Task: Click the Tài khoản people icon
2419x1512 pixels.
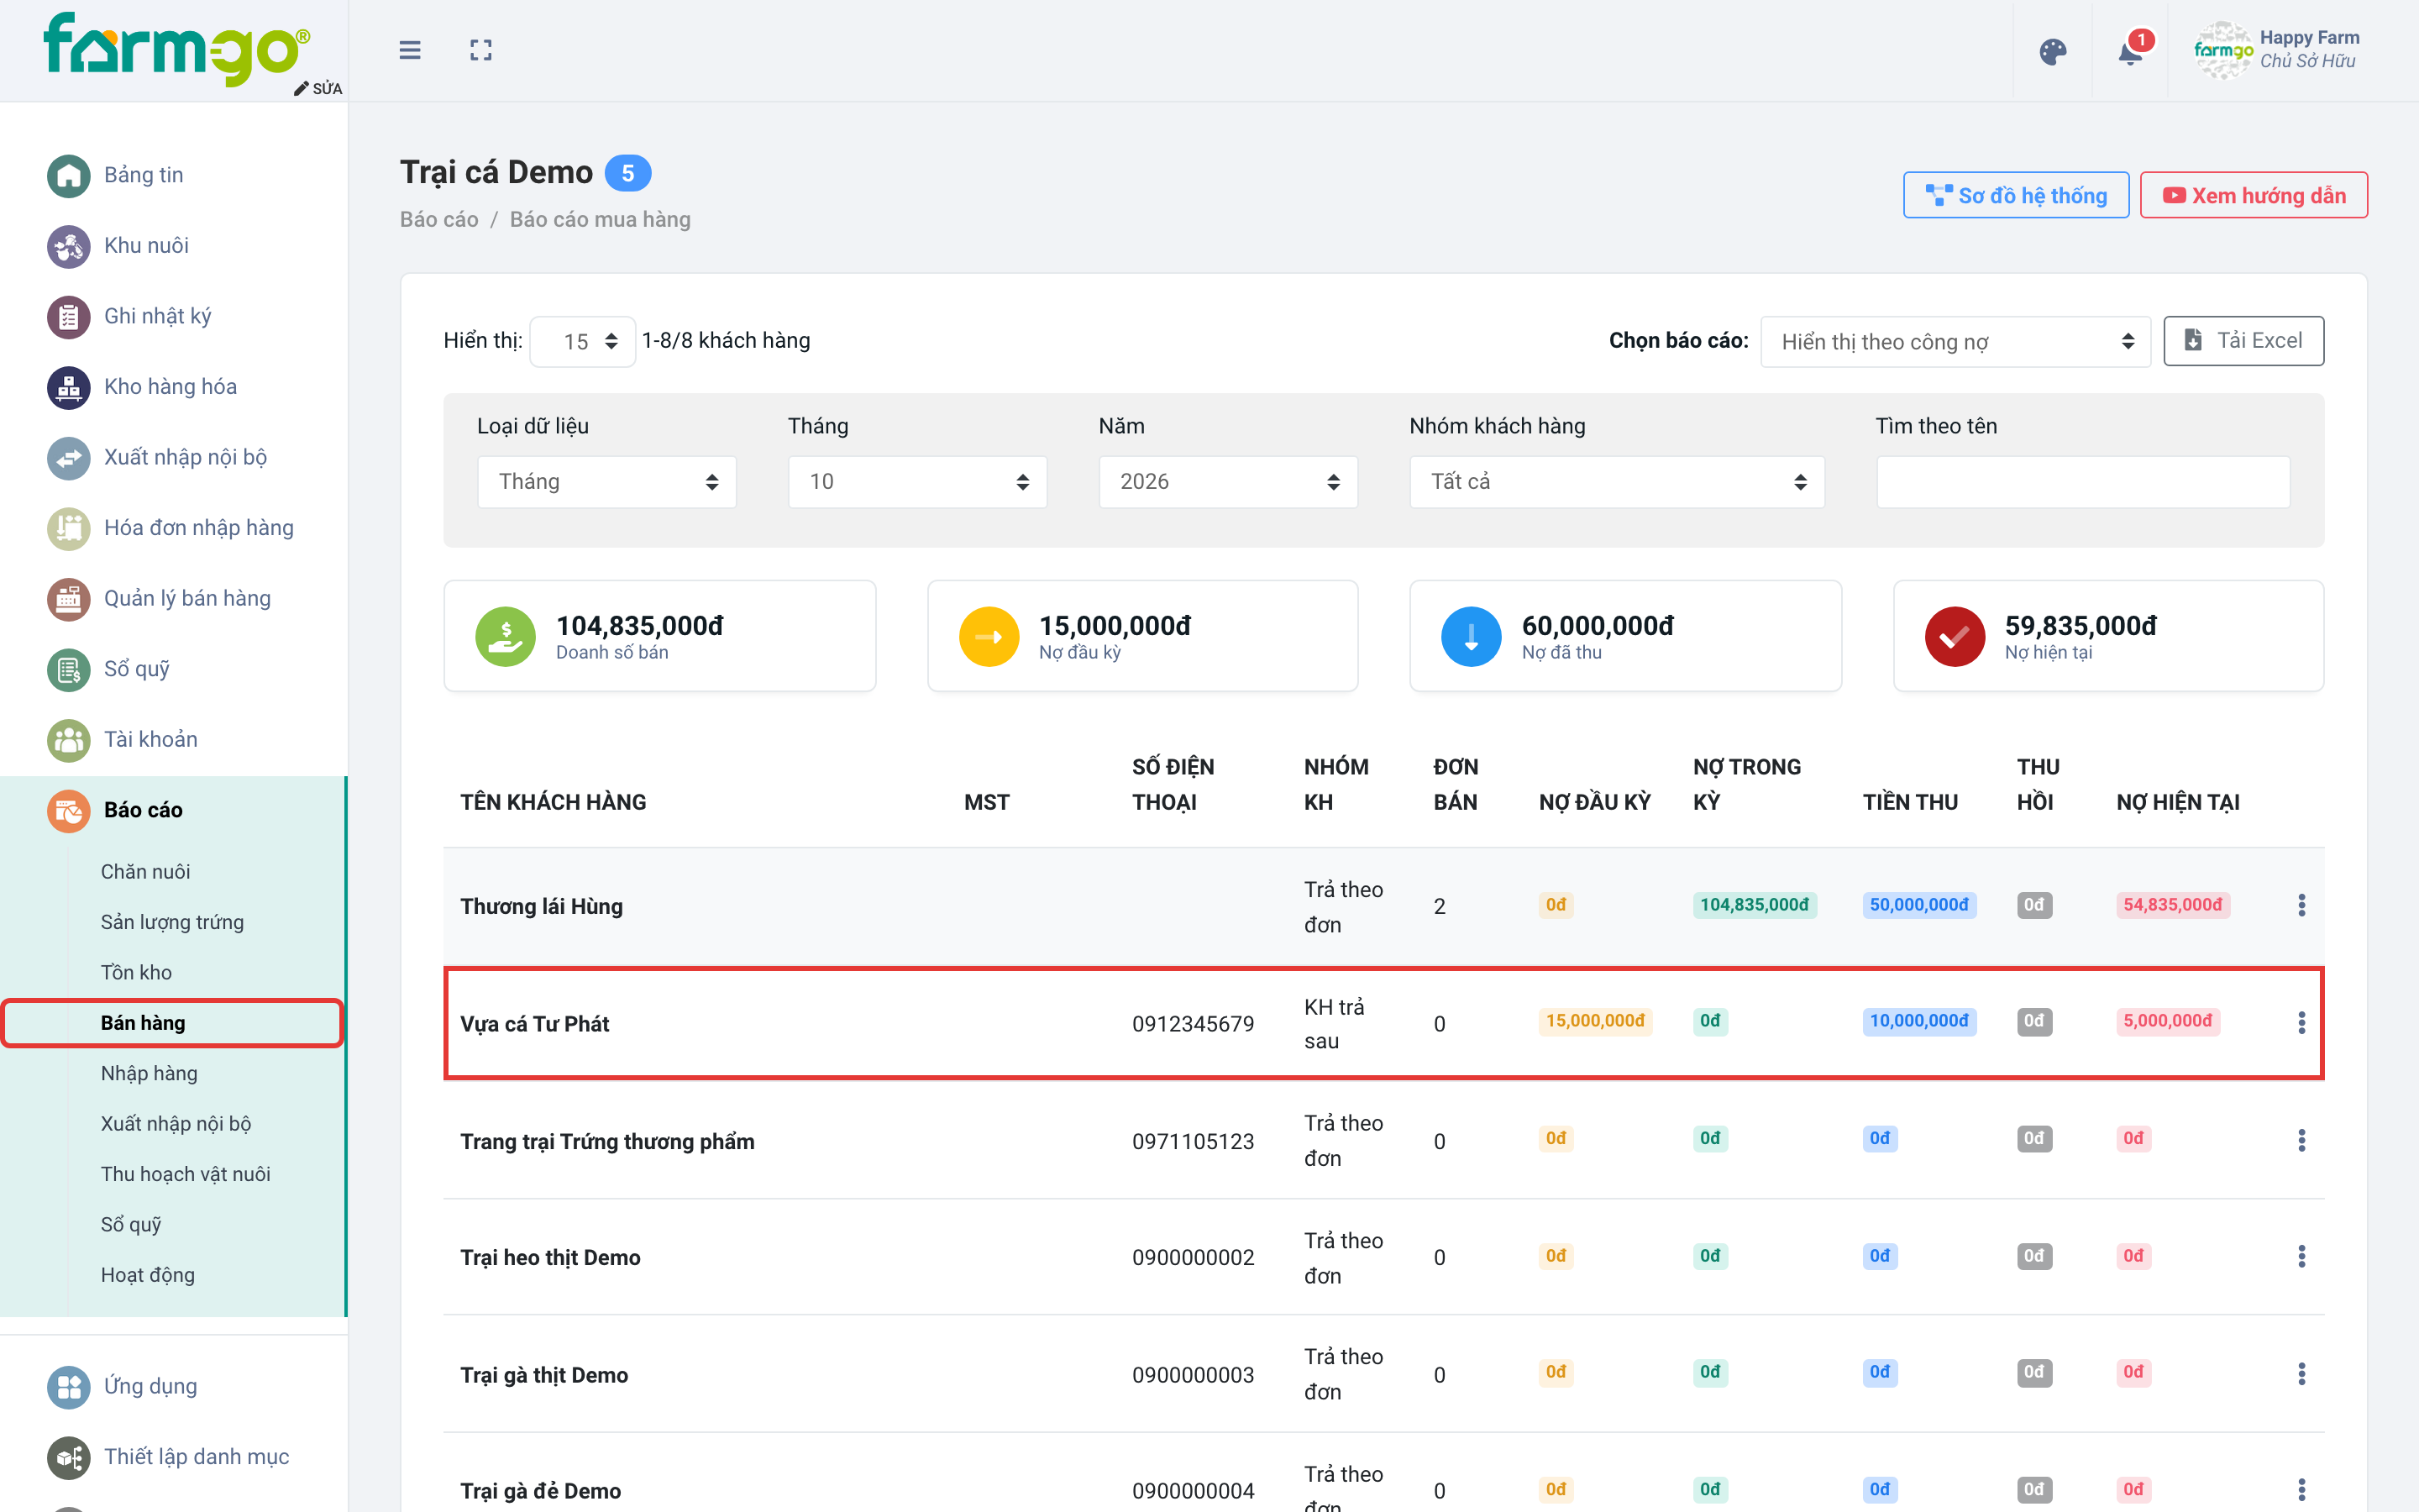Action: (x=69, y=740)
